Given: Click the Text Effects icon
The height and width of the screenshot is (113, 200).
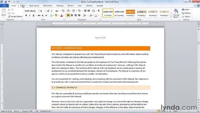Looking at the screenshot, I should 51,15.
